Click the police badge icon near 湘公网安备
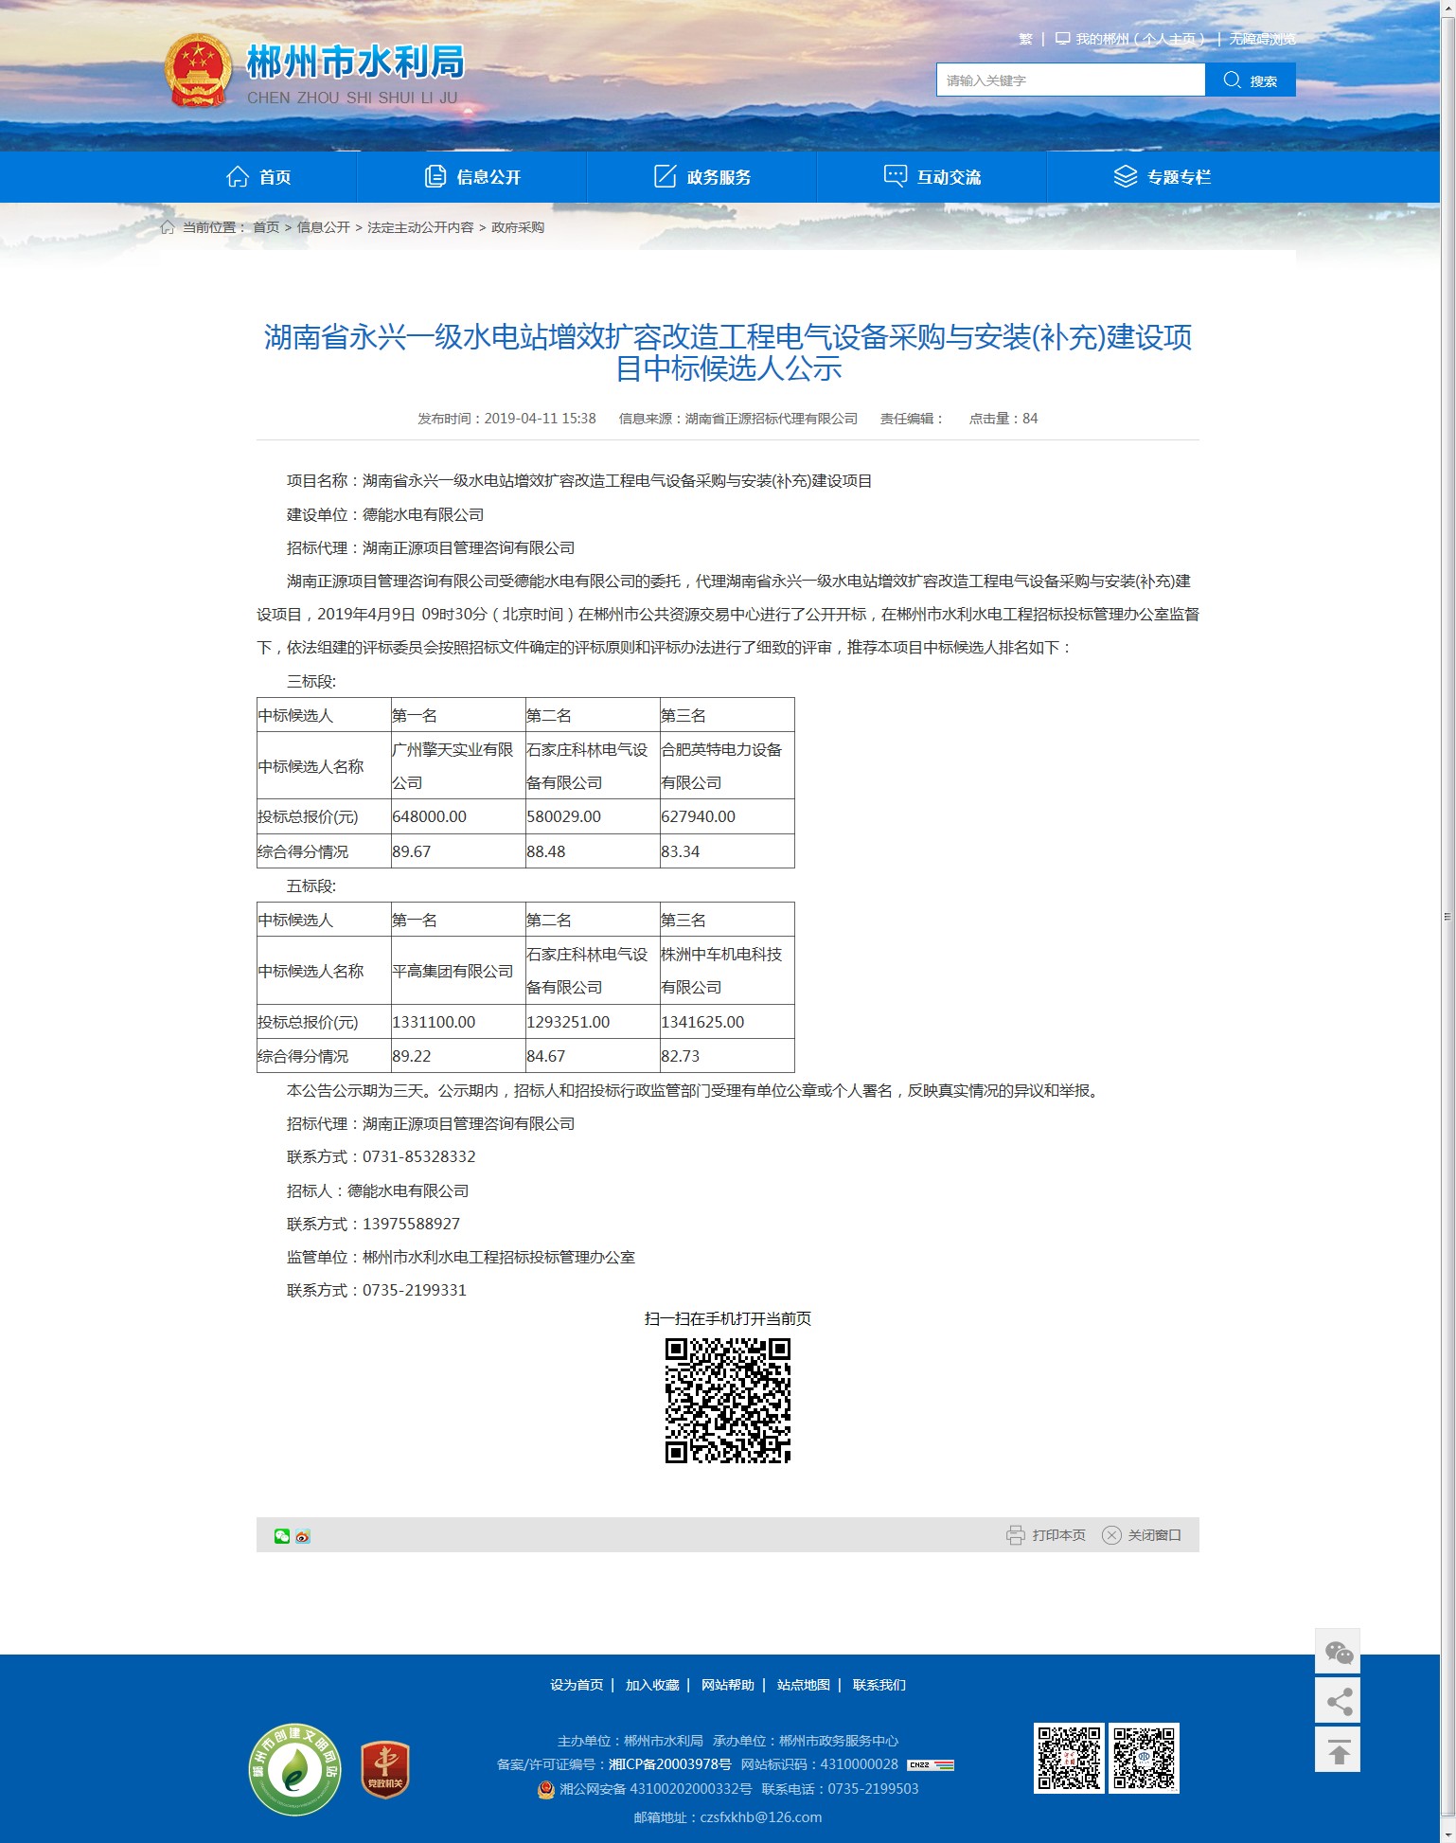The image size is (1456, 1843). (546, 1789)
